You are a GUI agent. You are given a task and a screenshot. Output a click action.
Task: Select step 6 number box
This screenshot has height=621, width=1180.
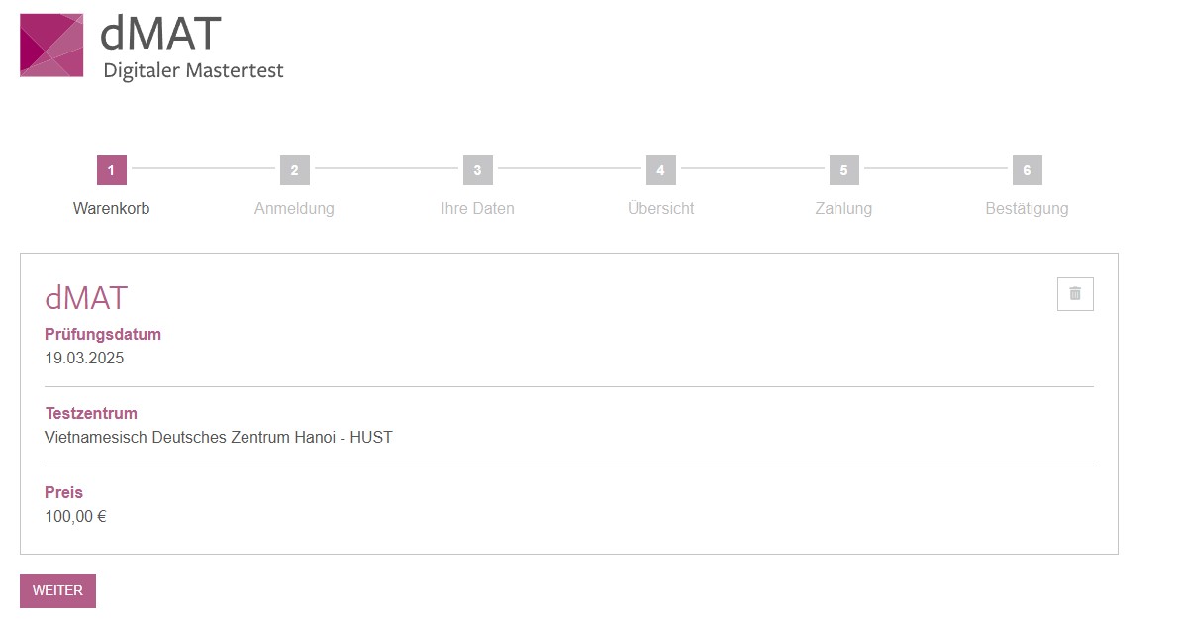[1027, 170]
